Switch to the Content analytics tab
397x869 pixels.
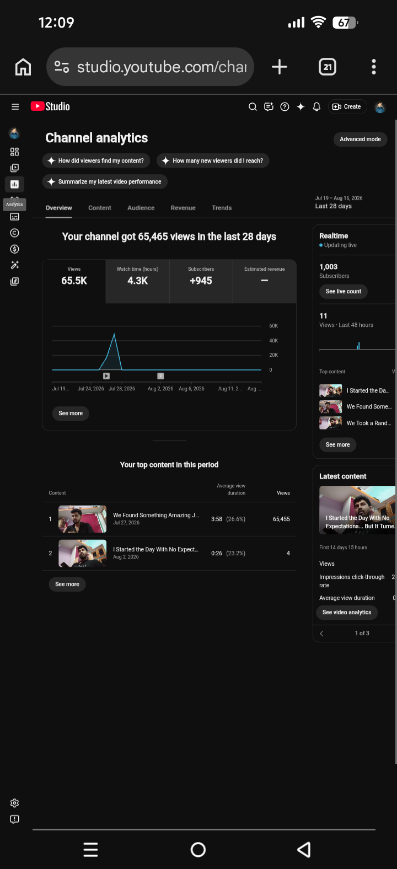click(x=100, y=208)
